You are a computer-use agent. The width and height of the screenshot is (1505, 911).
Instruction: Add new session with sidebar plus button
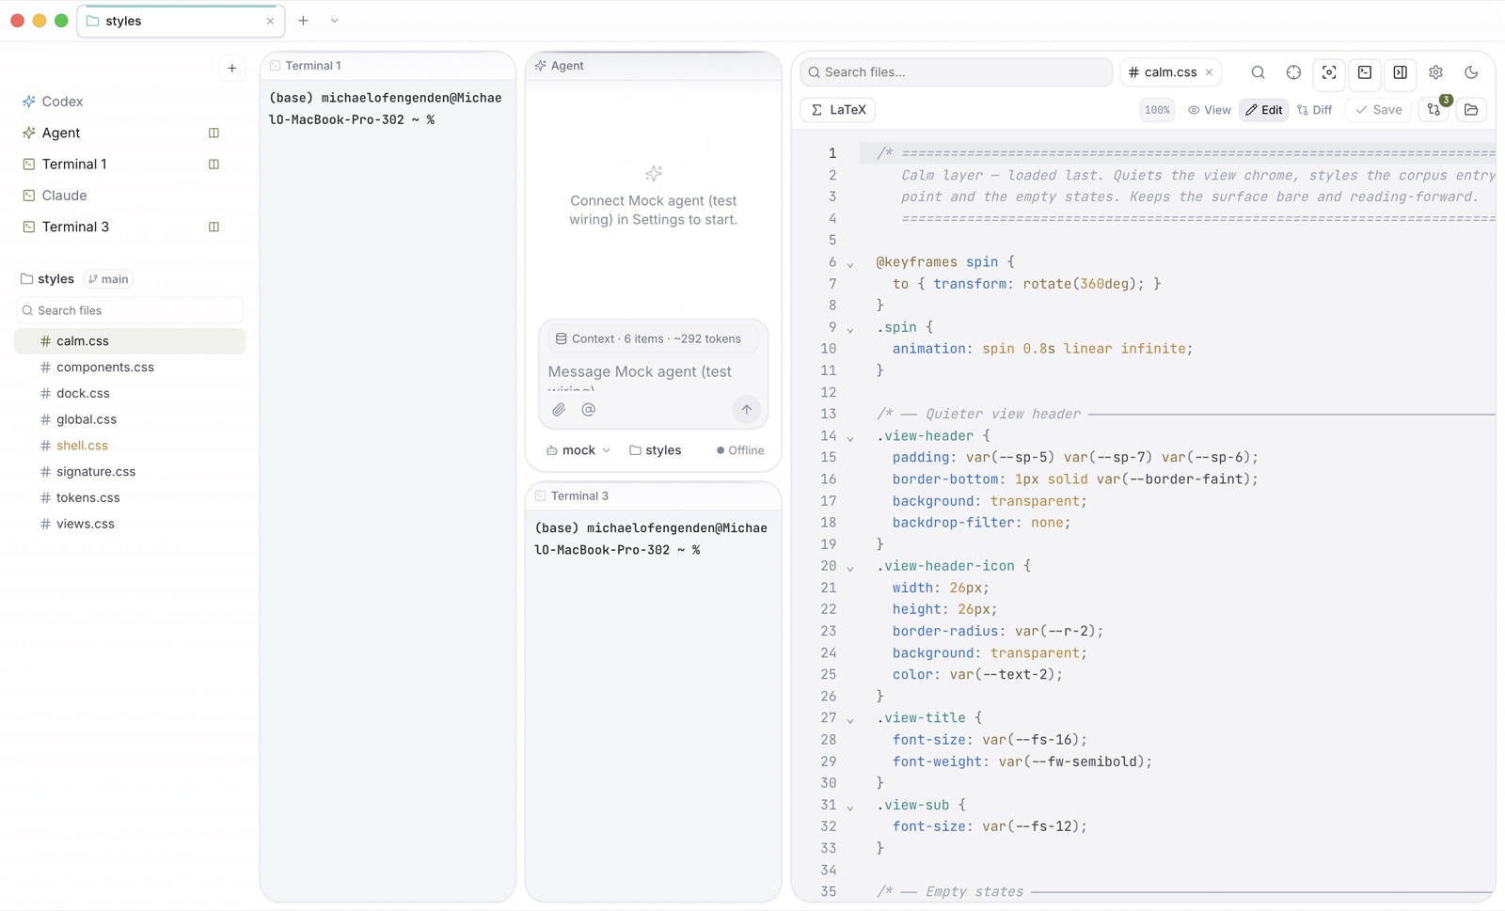(232, 68)
